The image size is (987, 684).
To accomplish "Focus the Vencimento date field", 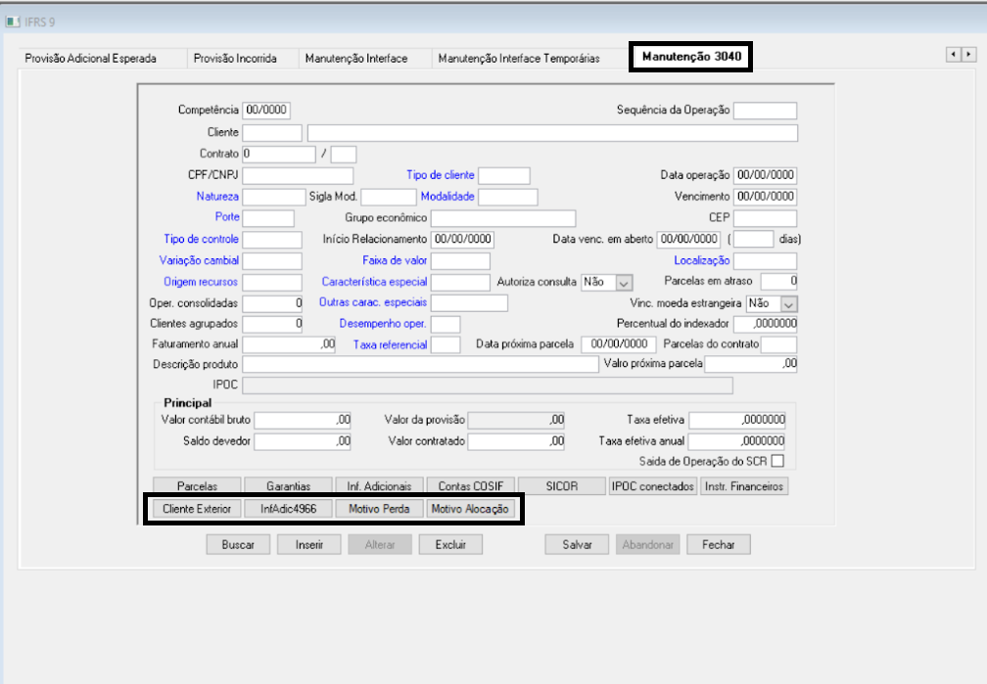I will point(766,197).
